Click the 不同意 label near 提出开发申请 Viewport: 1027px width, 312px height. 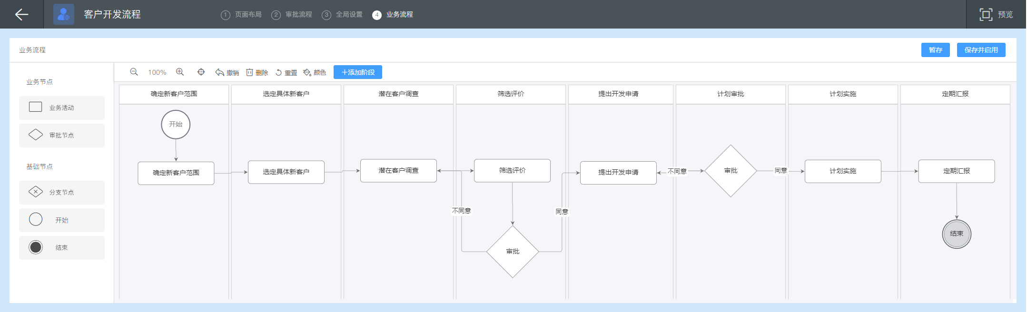[x=677, y=171]
